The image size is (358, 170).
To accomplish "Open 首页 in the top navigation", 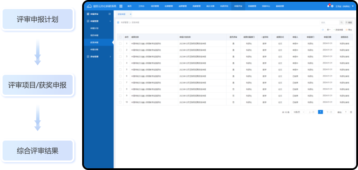I will pyautogui.click(x=129, y=6).
